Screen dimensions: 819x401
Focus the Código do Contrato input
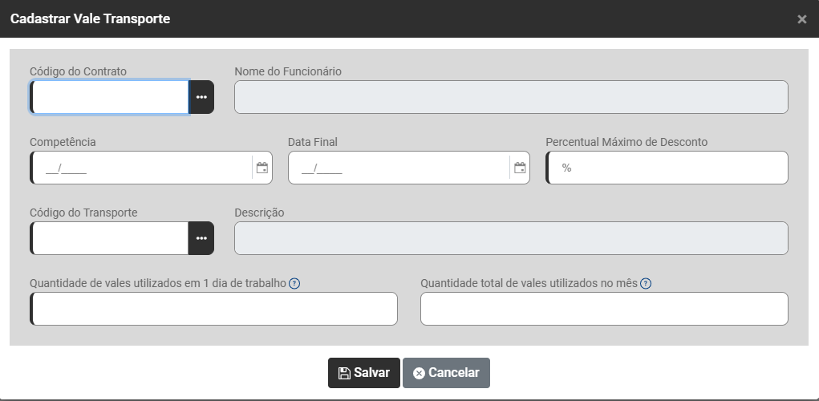[110, 97]
